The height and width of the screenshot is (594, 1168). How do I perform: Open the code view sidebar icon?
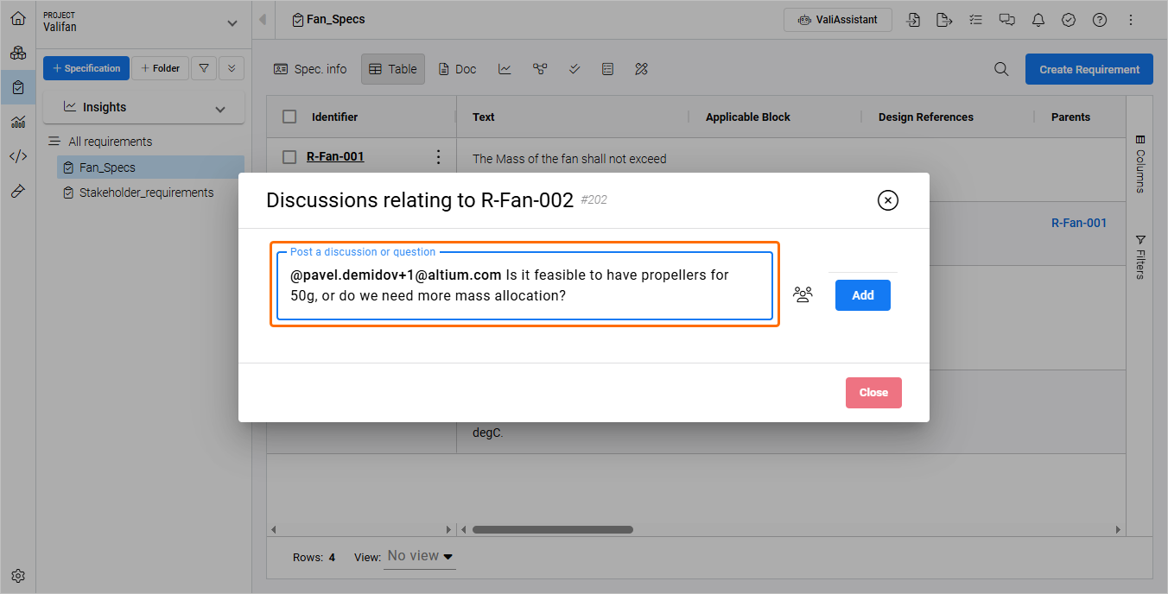point(18,156)
